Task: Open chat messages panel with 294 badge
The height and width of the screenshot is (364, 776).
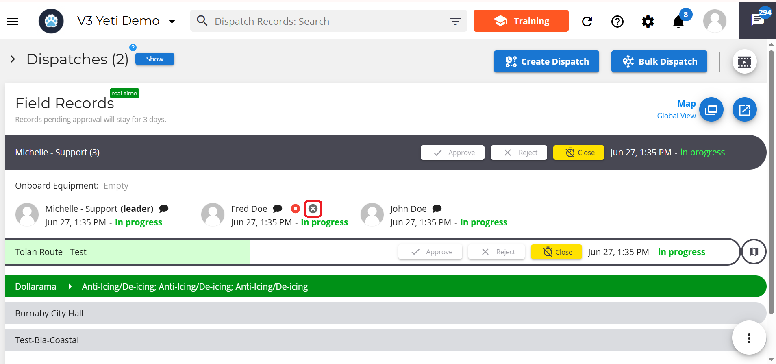Action: click(x=758, y=20)
